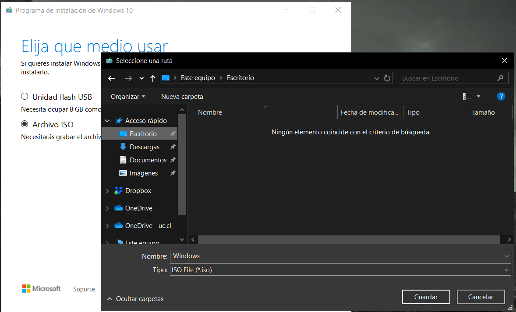This screenshot has height=312, width=516.
Task: Close the Seleccione una ruta dialog
Action: (x=504, y=60)
